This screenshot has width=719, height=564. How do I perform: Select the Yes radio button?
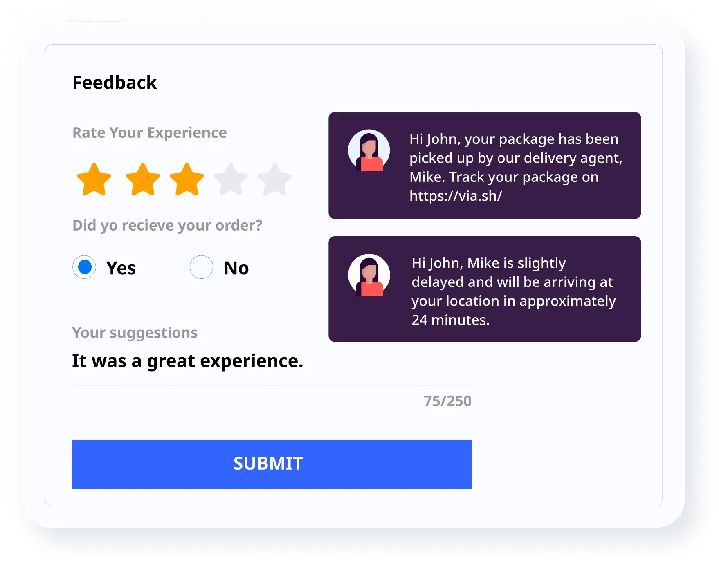pyautogui.click(x=84, y=267)
